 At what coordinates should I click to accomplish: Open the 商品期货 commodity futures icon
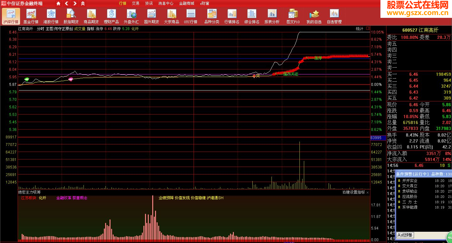91,16
